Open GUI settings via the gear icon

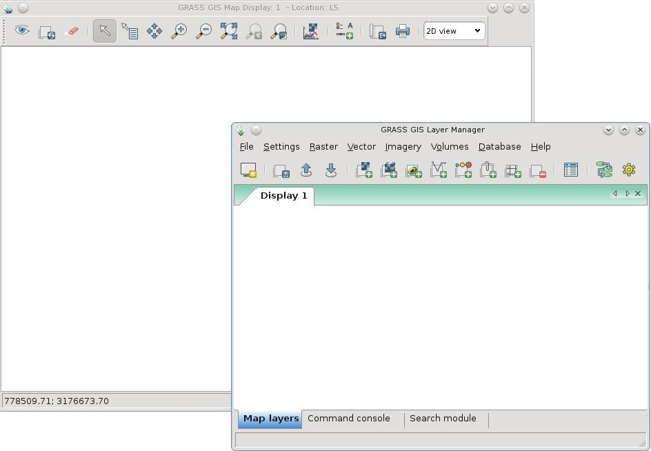pyautogui.click(x=629, y=170)
